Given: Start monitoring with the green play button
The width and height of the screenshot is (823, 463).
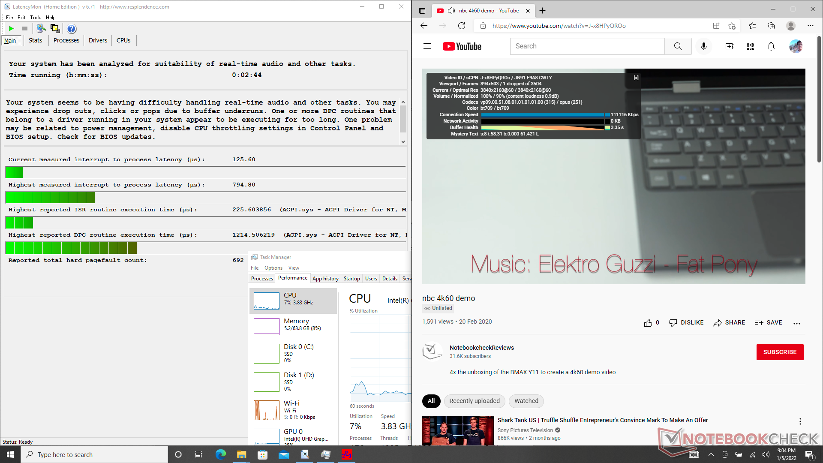Looking at the screenshot, I should coord(12,29).
